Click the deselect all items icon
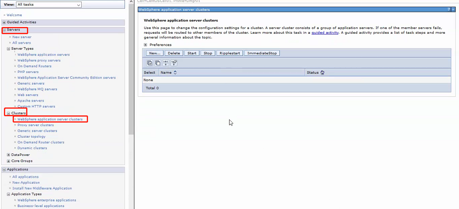 pyautogui.click(x=158, y=63)
